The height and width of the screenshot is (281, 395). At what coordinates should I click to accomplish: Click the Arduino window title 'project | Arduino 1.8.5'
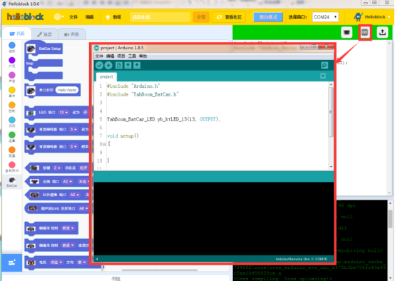pos(122,48)
